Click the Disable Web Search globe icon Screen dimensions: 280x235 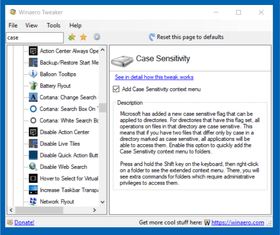coord(33,167)
